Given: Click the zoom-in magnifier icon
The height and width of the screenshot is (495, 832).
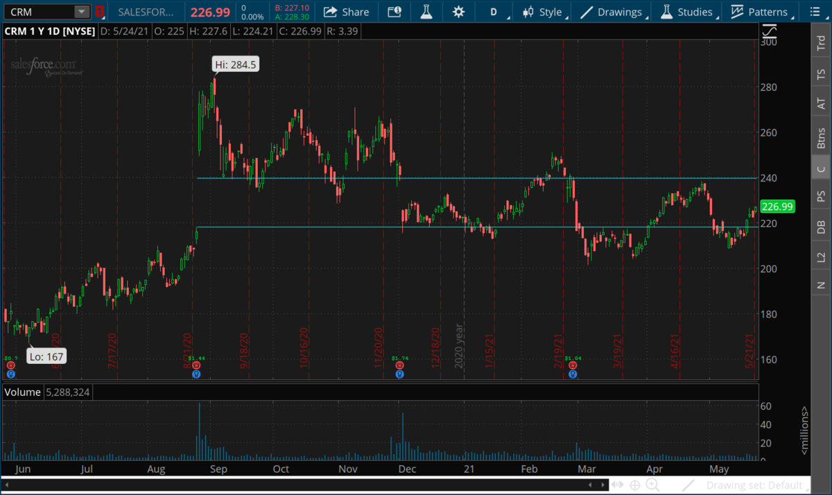Looking at the screenshot, I should (x=652, y=485).
